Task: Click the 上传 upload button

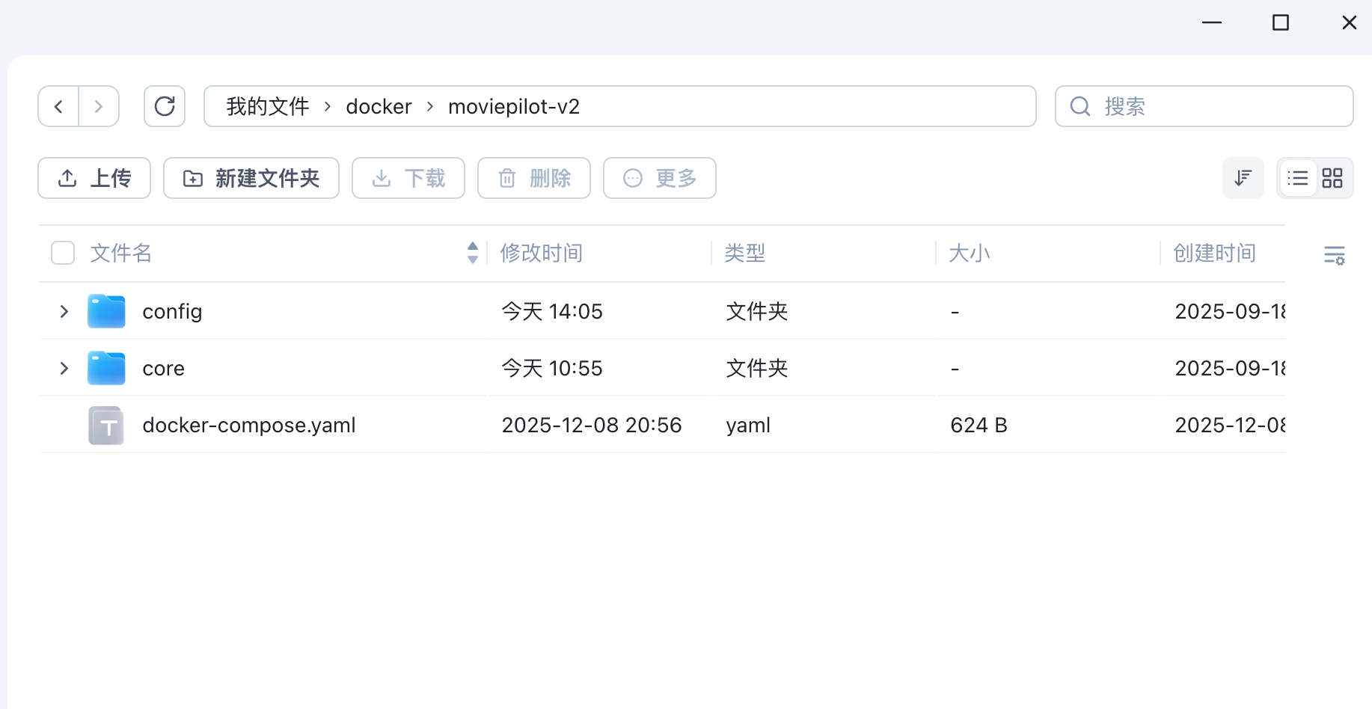Action: pos(94,178)
